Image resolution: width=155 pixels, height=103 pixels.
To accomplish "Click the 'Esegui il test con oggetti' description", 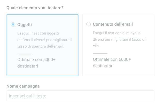I will (38, 33).
